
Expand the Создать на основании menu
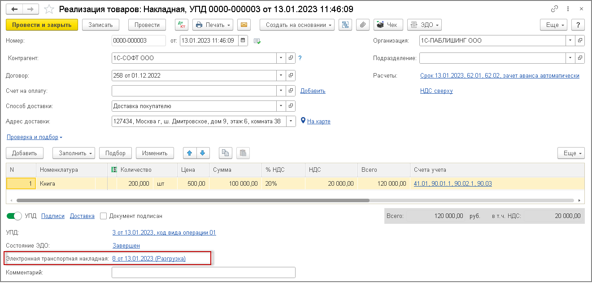tap(297, 25)
